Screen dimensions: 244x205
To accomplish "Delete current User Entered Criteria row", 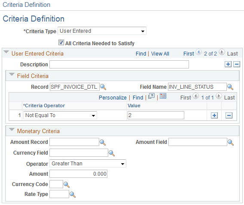I will (237, 64).
